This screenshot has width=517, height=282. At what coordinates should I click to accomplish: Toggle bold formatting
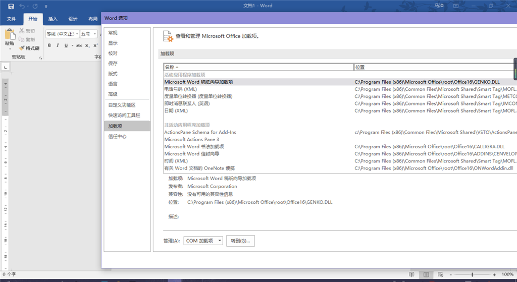point(49,45)
